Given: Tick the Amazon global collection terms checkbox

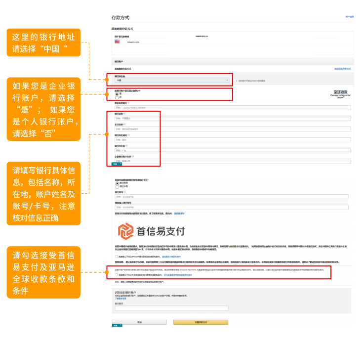Looking at the screenshot, I should pyautogui.click(x=117, y=275).
